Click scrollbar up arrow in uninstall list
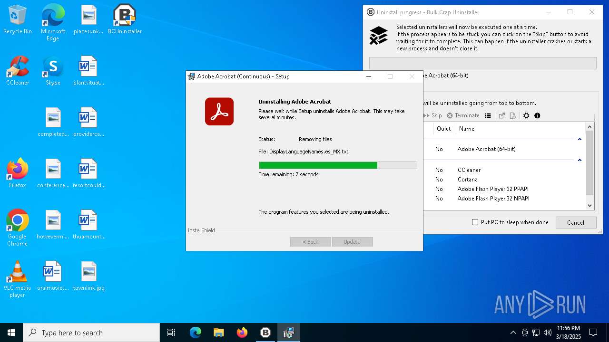Image resolution: width=609 pixels, height=342 pixels. pyautogui.click(x=590, y=127)
